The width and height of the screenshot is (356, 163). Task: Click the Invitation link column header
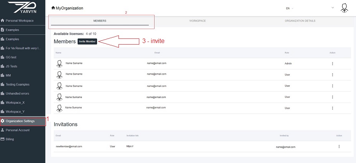(x=133, y=136)
